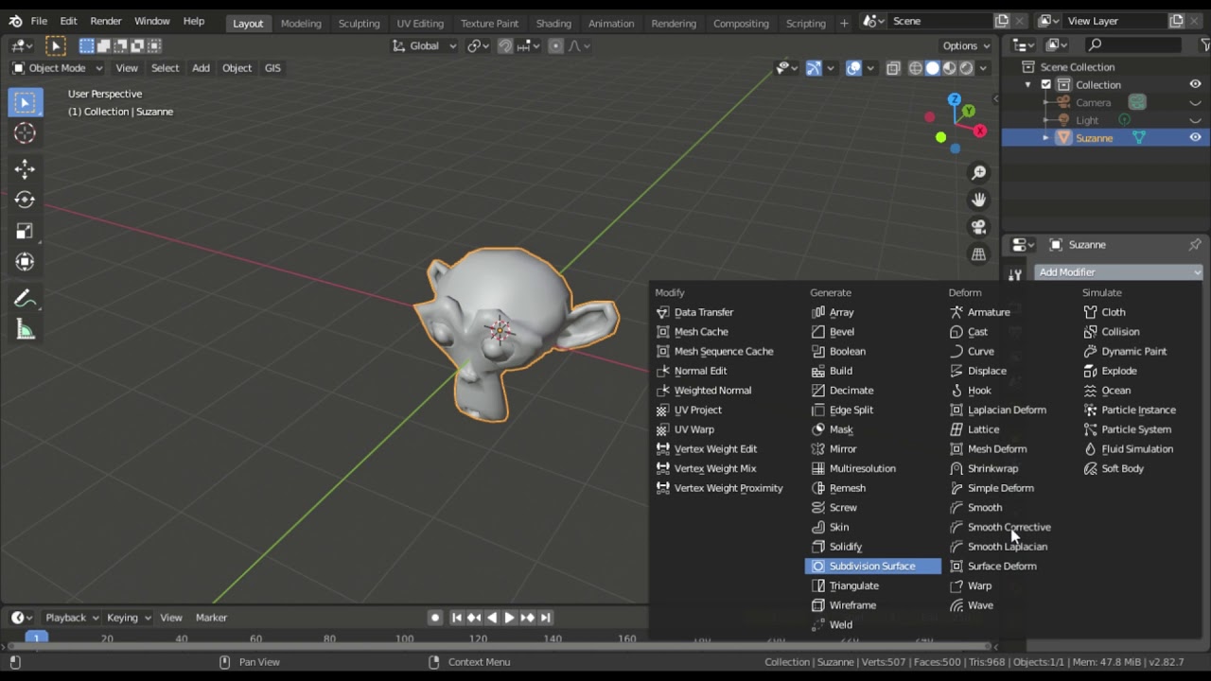Click frame 1 marker on timeline
Image resolution: width=1211 pixels, height=681 pixels.
point(36,638)
